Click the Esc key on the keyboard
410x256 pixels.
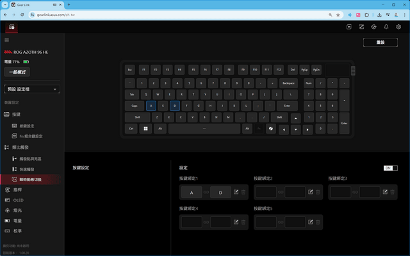130,70
